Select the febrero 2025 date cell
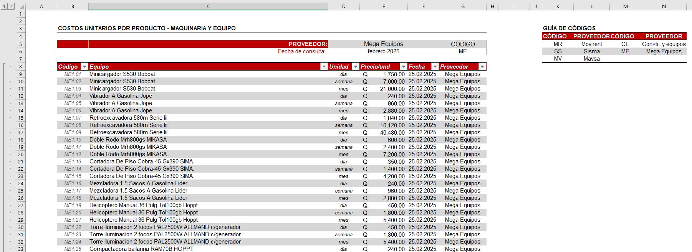This screenshot has height=252, width=692. click(384, 51)
